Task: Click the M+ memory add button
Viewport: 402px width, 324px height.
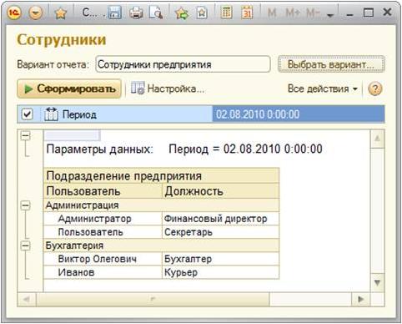Action: [293, 13]
